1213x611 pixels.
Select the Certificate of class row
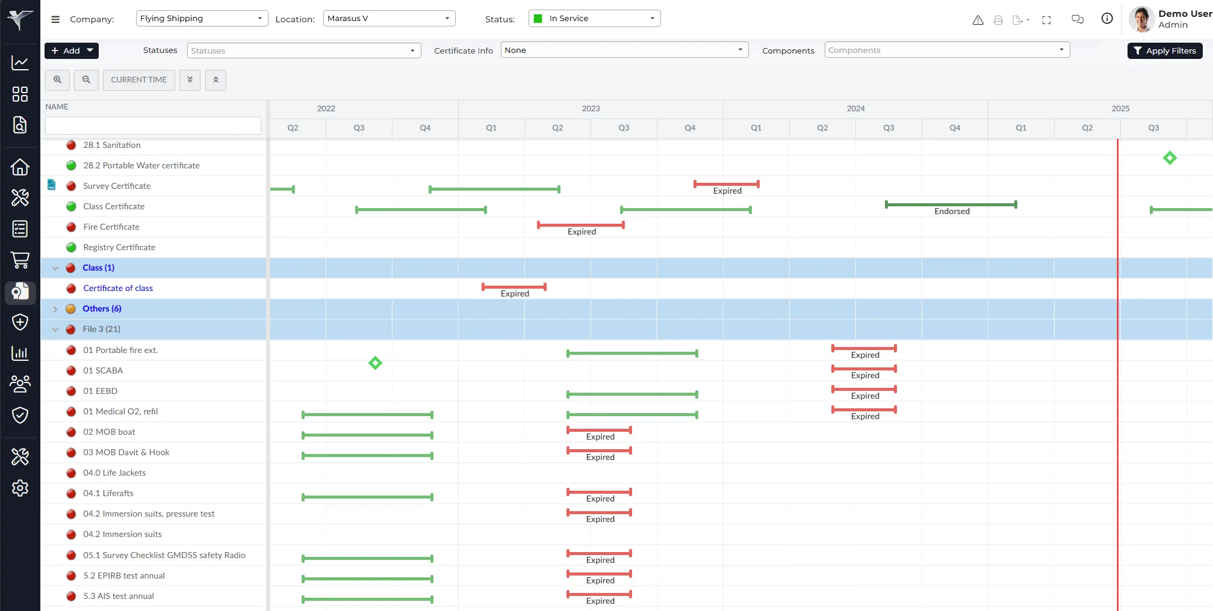[x=118, y=289]
